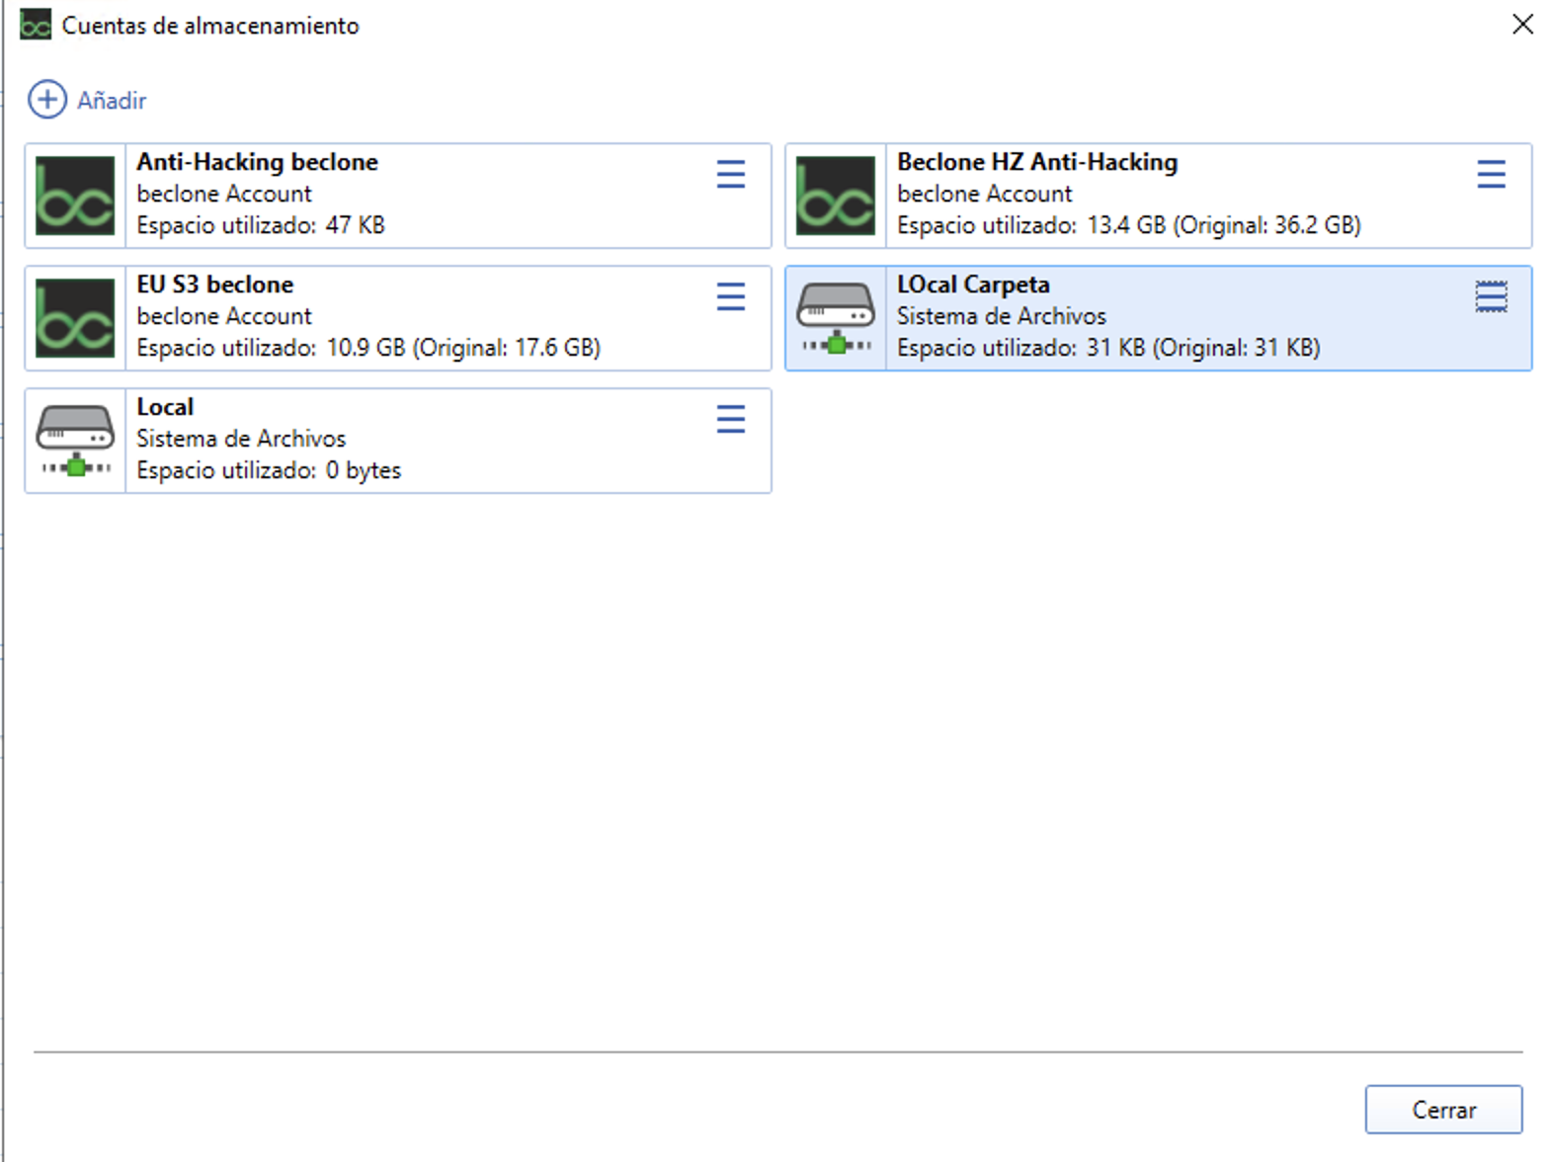Click beclone logo of Anti-Hacking beclone

(x=75, y=196)
